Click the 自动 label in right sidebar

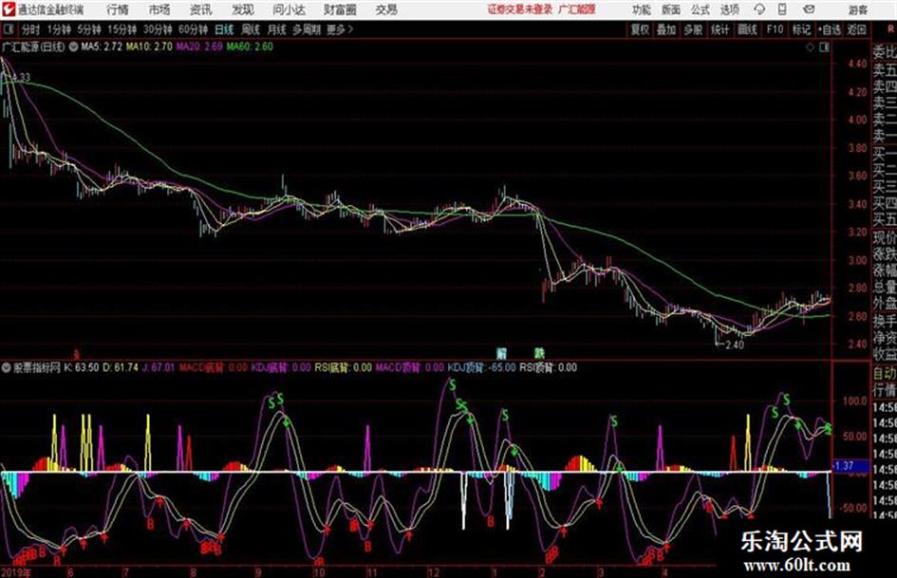885,374
